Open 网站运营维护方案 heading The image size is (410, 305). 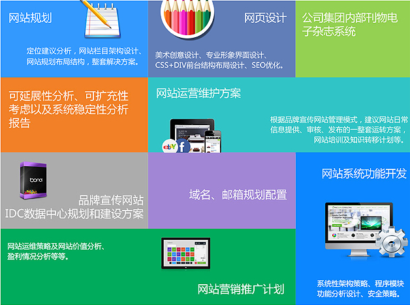pyautogui.click(x=198, y=93)
